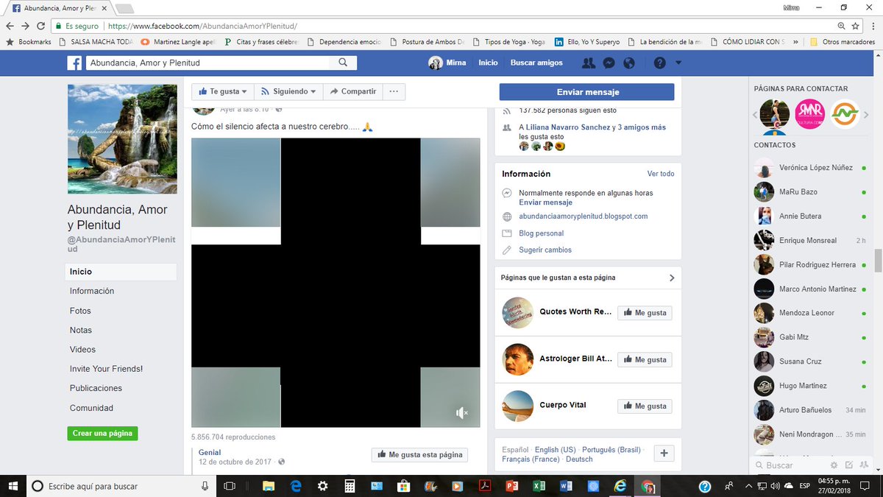
Task: Show previous pages in Páginas para contactar
Action: (755, 115)
